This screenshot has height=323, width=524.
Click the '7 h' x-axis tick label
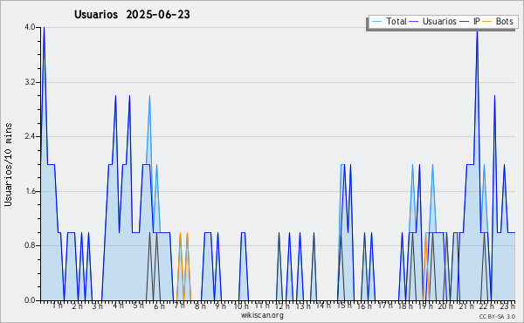click(179, 306)
